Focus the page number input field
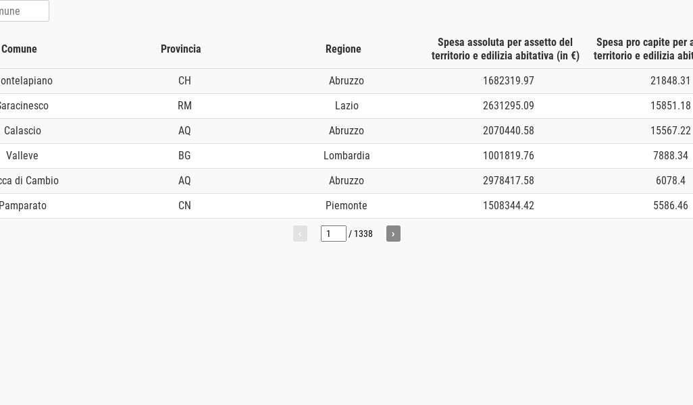This screenshot has height=405, width=693. click(333, 234)
